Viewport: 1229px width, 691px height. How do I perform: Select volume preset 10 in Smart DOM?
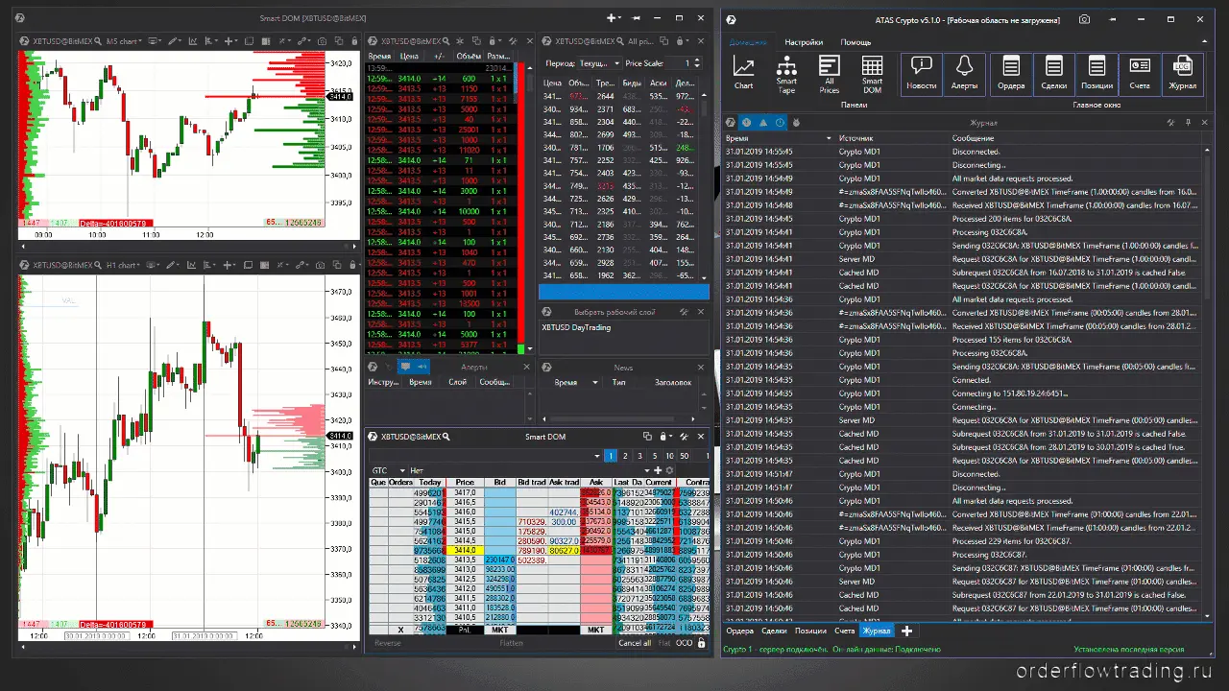[669, 456]
